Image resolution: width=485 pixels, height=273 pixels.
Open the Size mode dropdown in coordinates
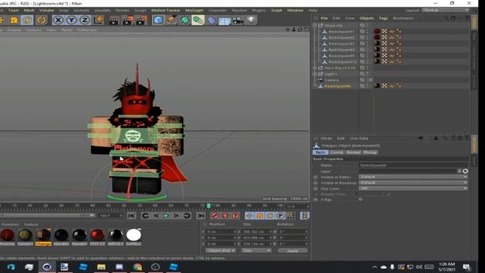tap(256, 250)
